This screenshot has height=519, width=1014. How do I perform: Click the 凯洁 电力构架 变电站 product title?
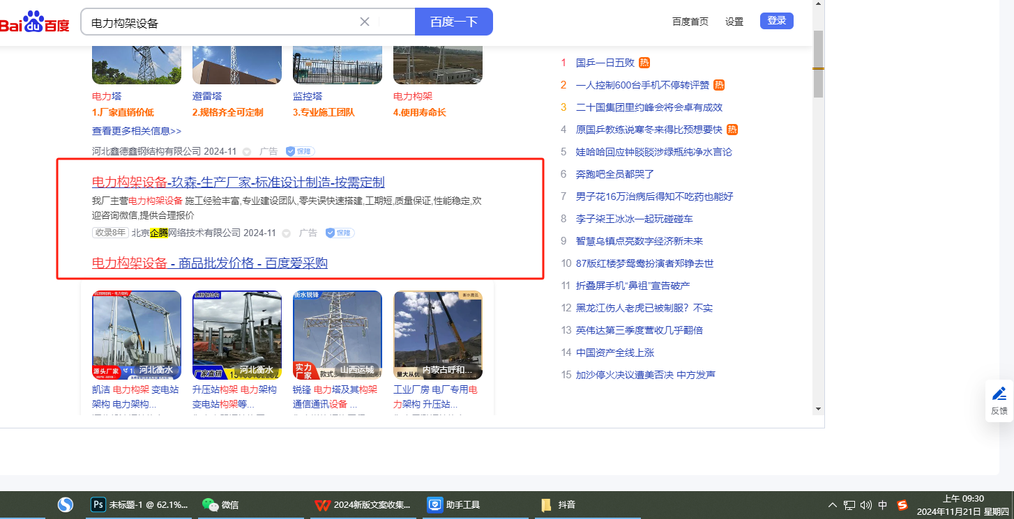(136, 396)
